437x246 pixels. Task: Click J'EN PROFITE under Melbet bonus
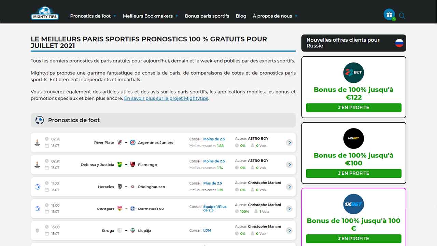[354, 173]
